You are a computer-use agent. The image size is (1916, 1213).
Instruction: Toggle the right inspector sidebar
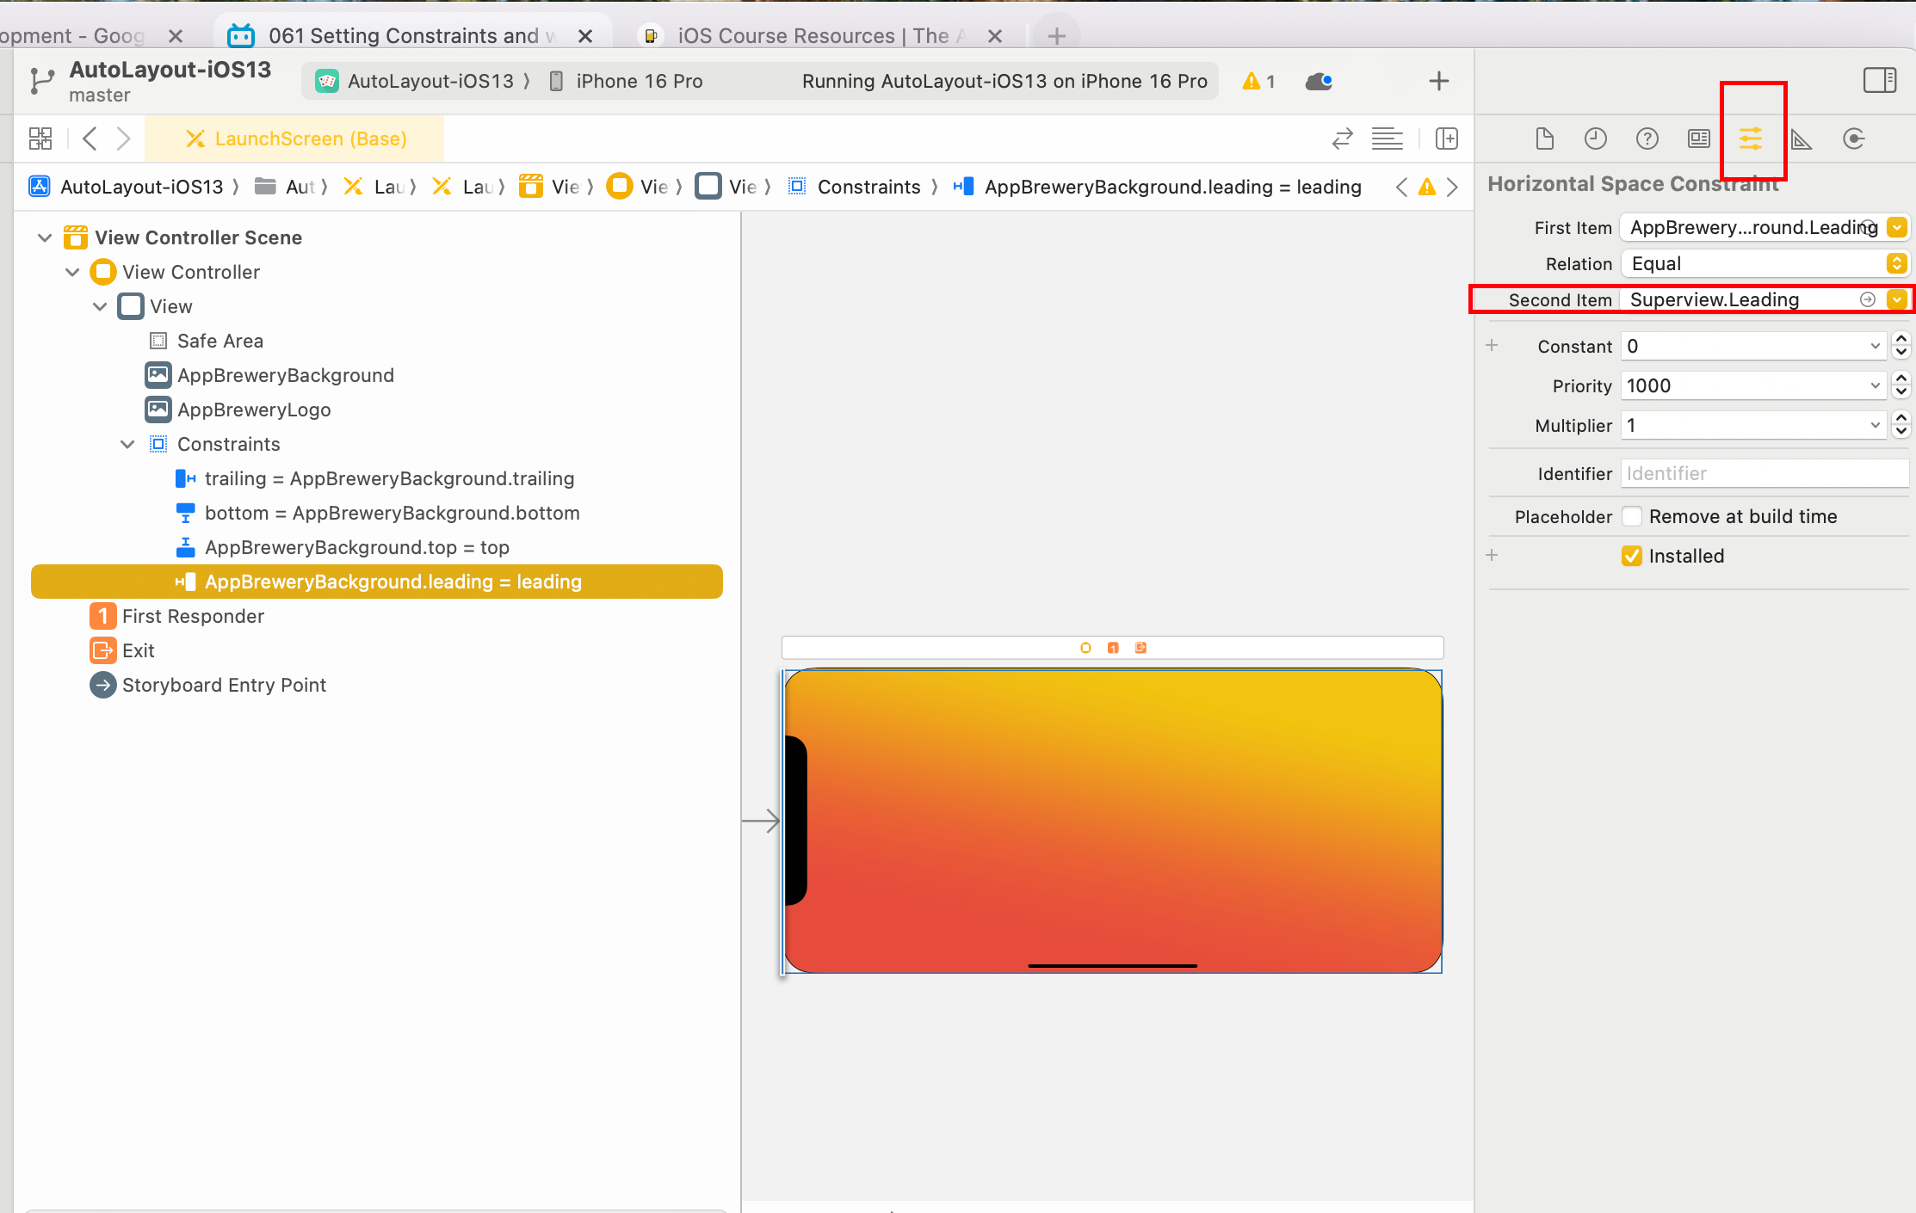point(1880,80)
